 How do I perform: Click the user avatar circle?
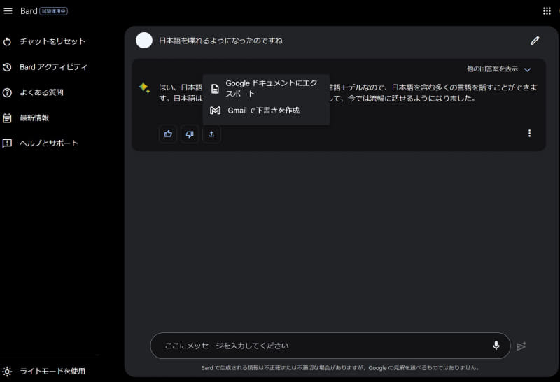[144, 41]
